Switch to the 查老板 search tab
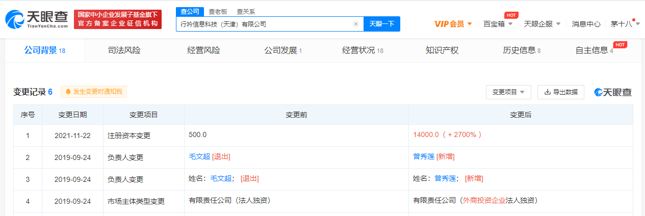The image size is (645, 216). (218, 11)
